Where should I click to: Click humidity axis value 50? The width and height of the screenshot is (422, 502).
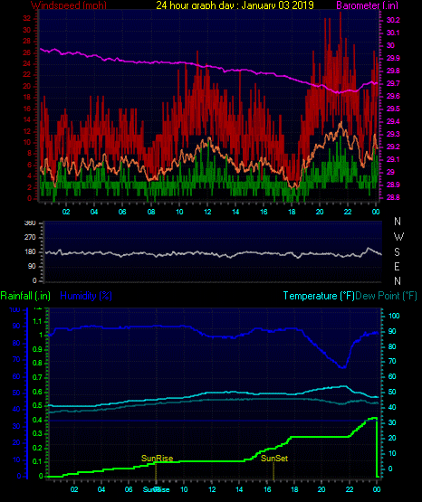(16, 393)
